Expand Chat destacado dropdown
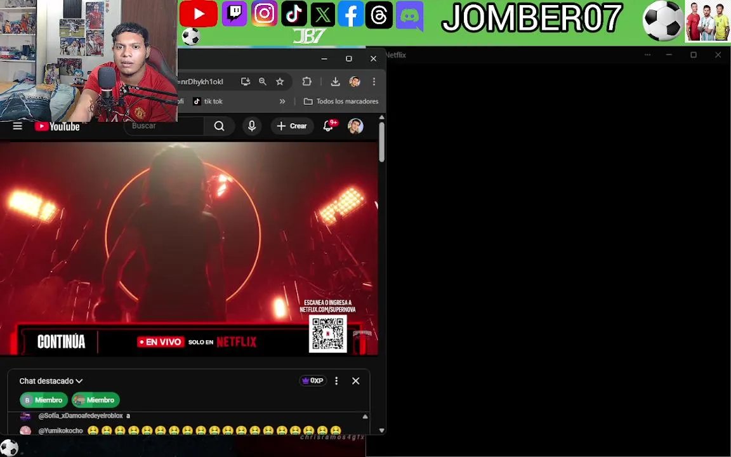Image resolution: width=731 pixels, height=457 pixels. tap(51, 381)
